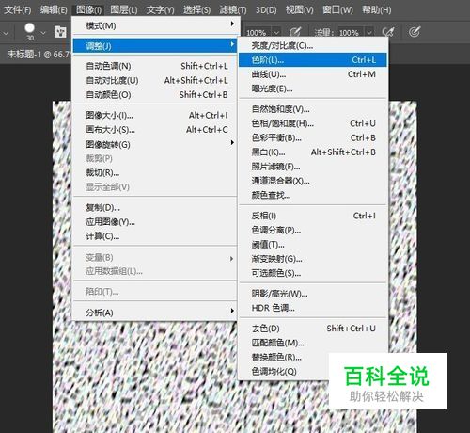
Task: Expand the brush preset dropdown arrow
Action: click(x=43, y=32)
